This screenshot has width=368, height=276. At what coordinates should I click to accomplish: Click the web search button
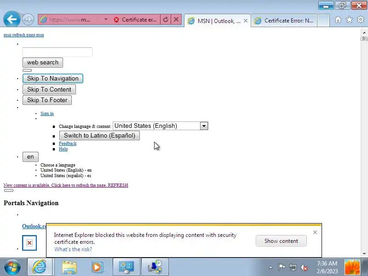[x=43, y=63]
